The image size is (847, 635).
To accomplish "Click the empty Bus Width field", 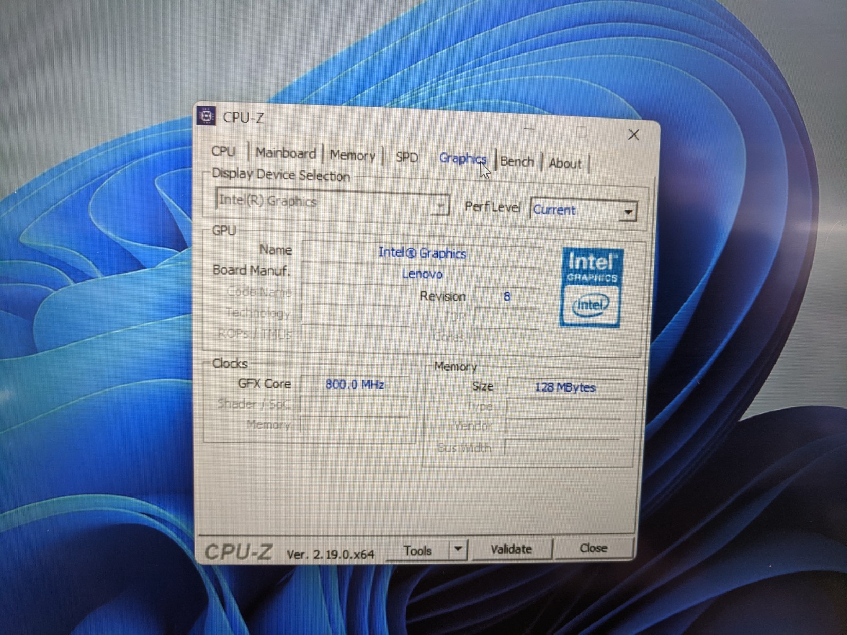I will click(562, 447).
